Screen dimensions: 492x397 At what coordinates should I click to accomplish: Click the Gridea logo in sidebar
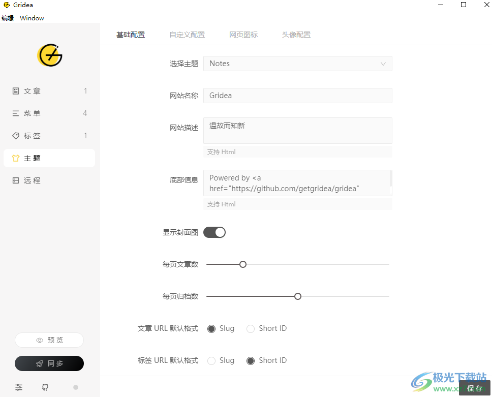[50, 55]
